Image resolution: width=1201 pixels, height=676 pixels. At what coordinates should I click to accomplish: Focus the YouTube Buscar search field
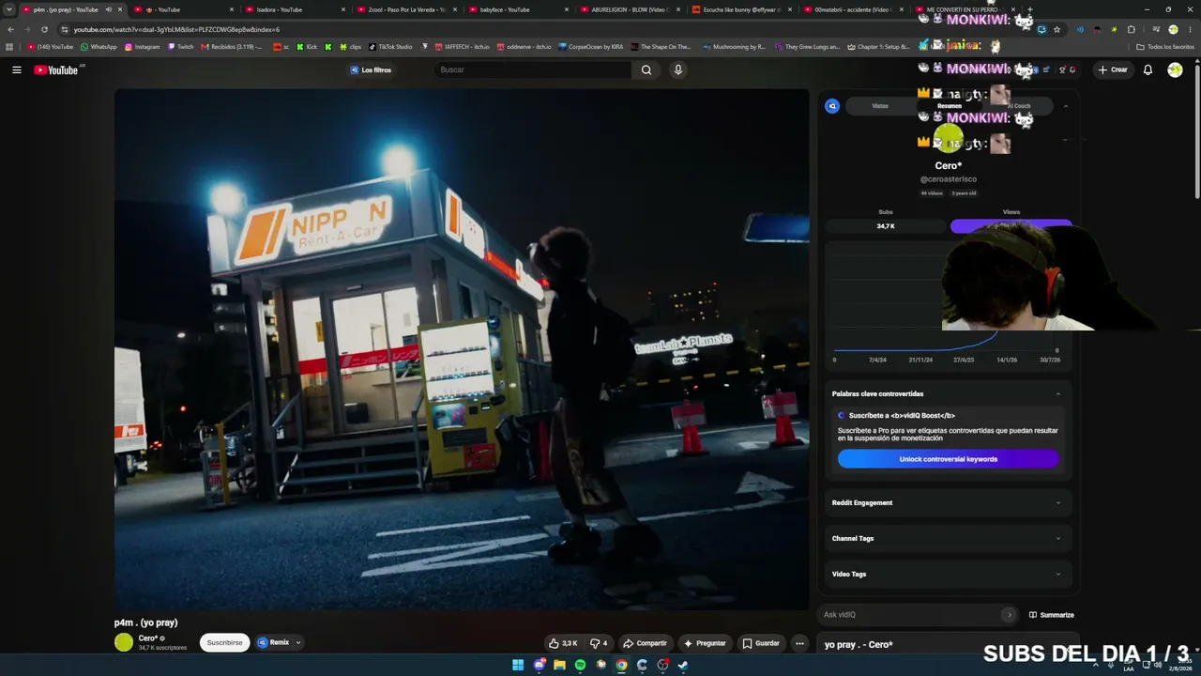pyautogui.click(x=535, y=69)
